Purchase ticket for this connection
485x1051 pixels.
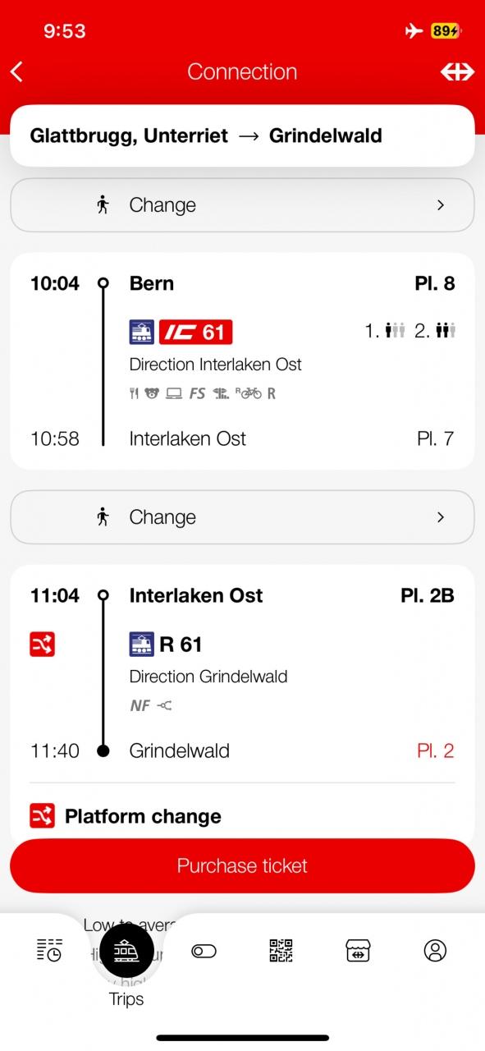point(242,865)
